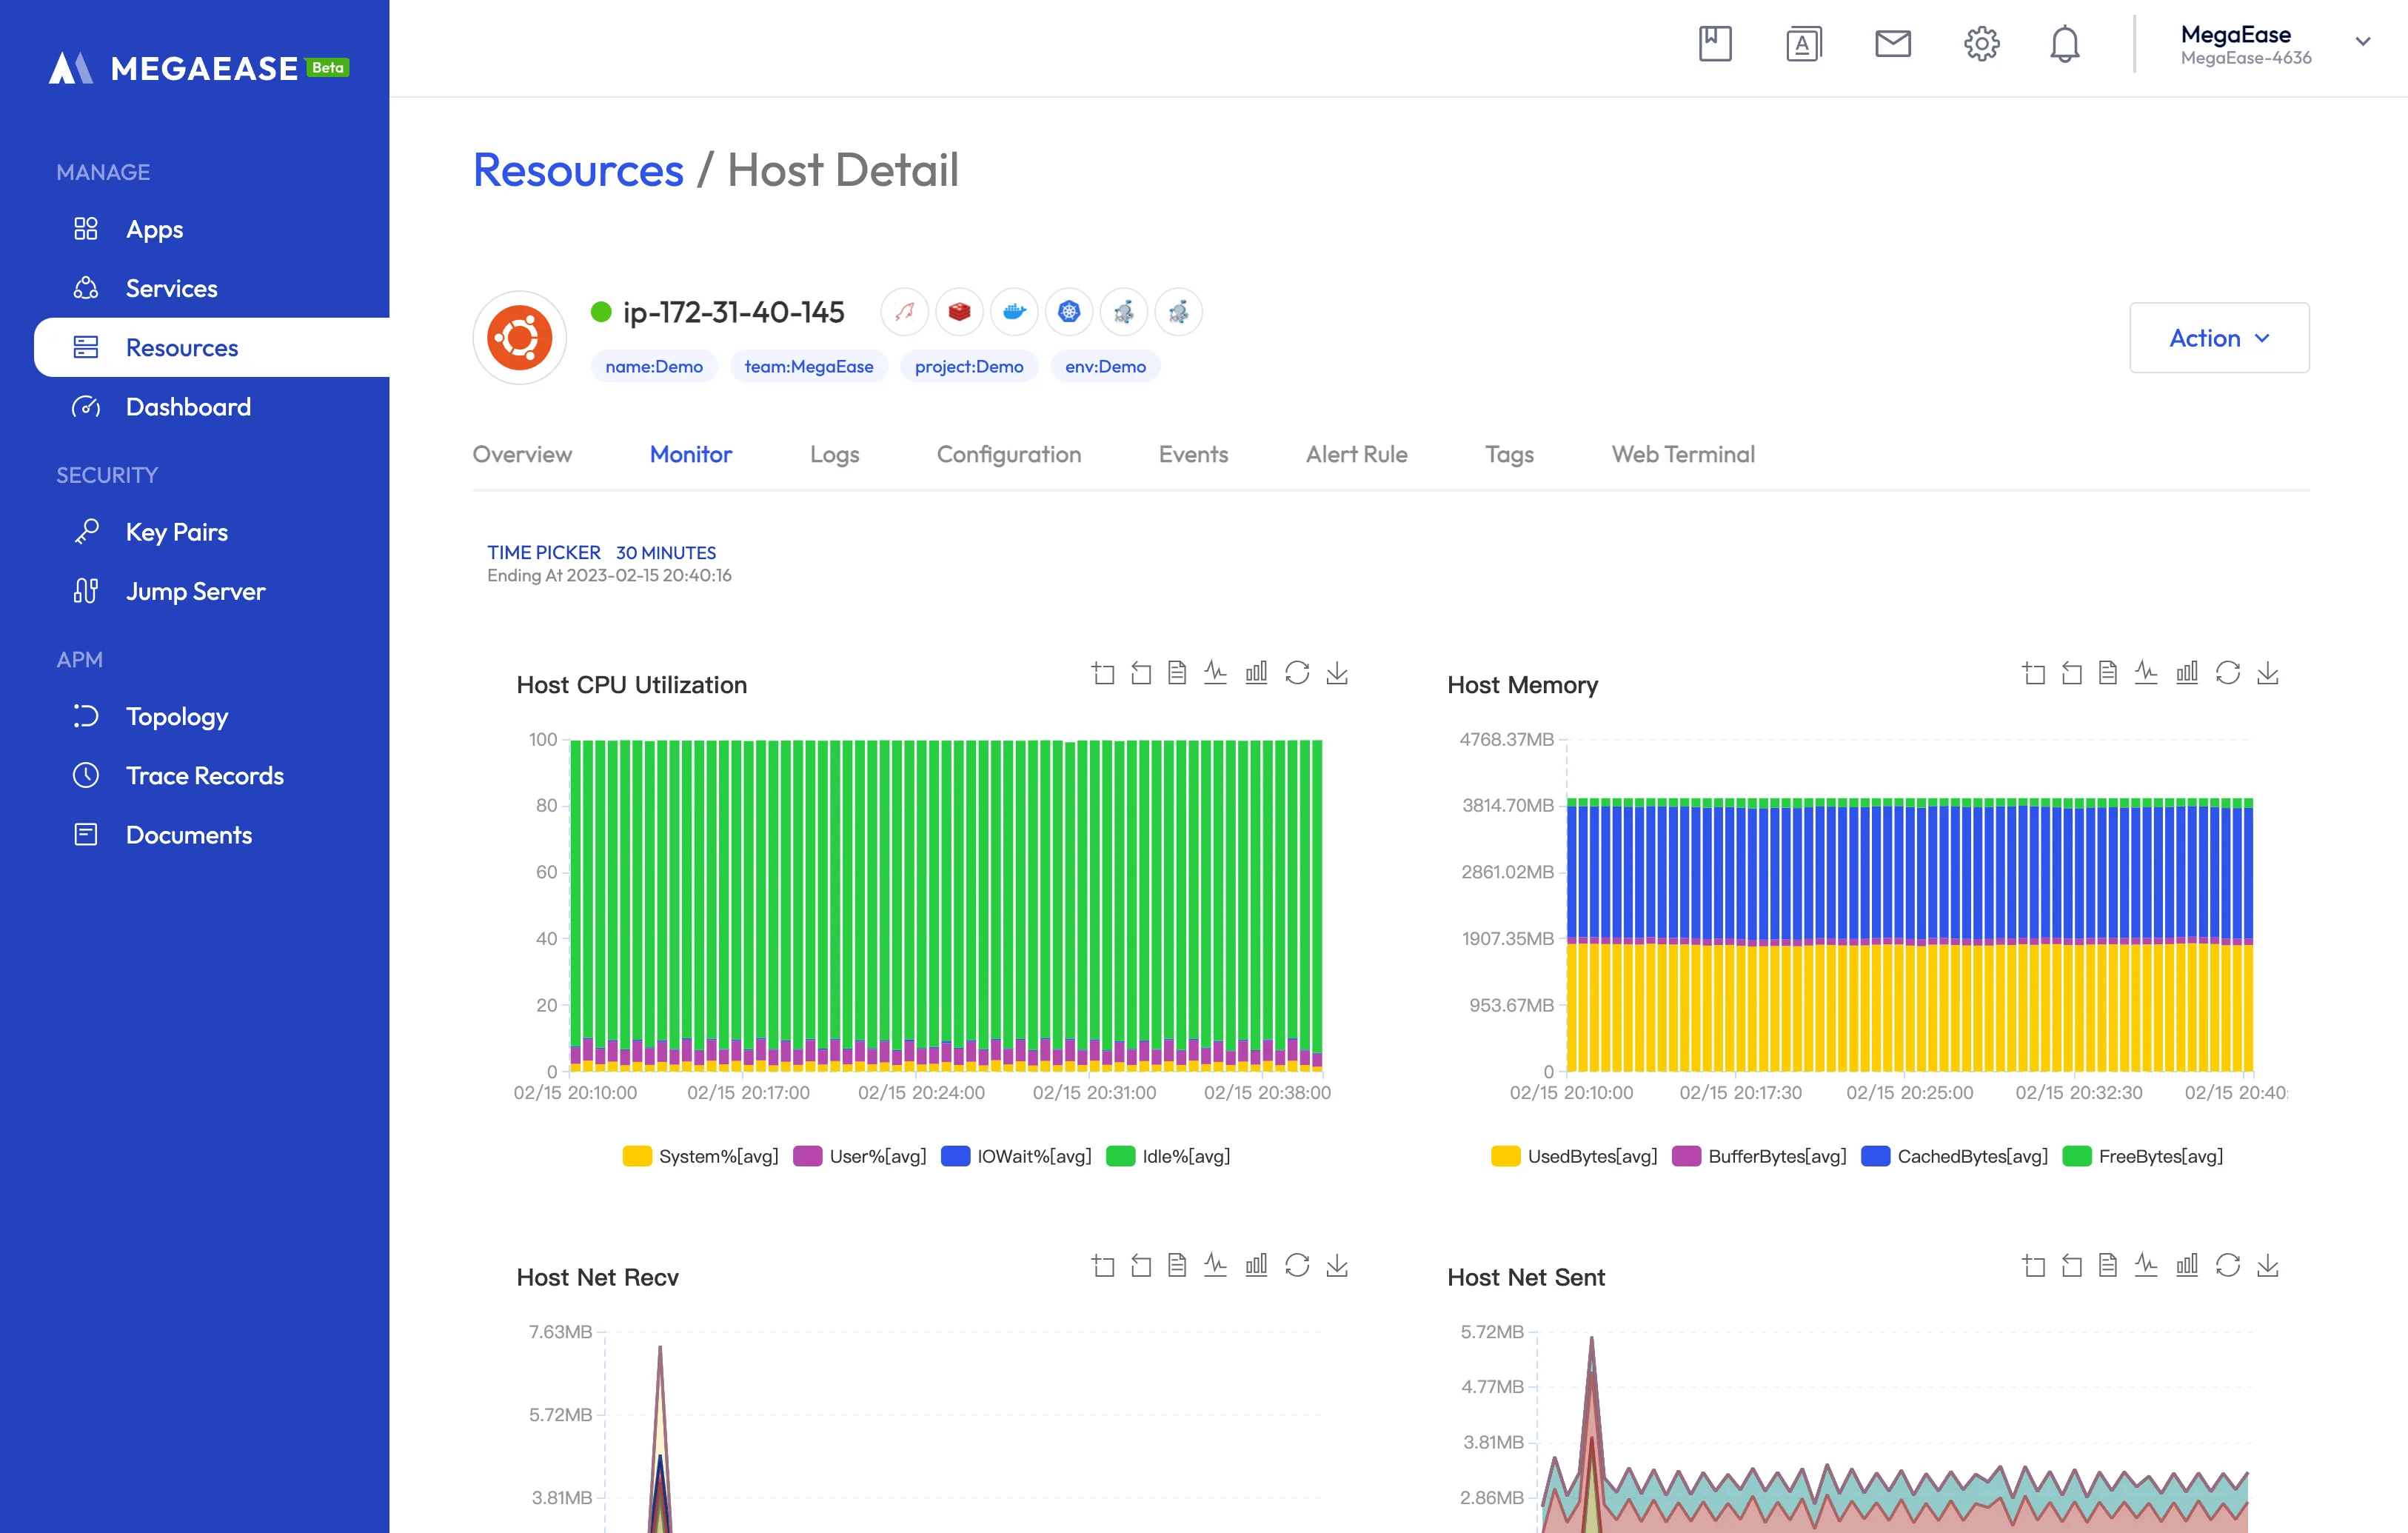The width and height of the screenshot is (2408, 1533).
Task: Toggle User%[avg] series in CPU legend
Action: point(860,1156)
